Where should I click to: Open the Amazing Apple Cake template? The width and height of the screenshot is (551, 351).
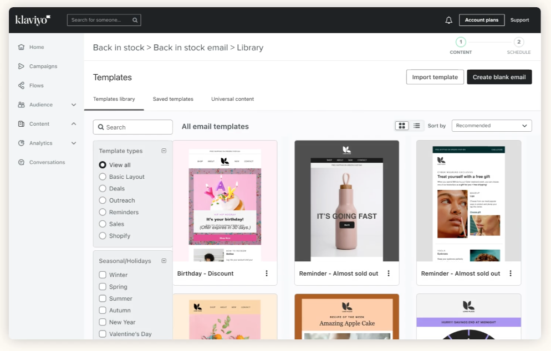(347, 317)
